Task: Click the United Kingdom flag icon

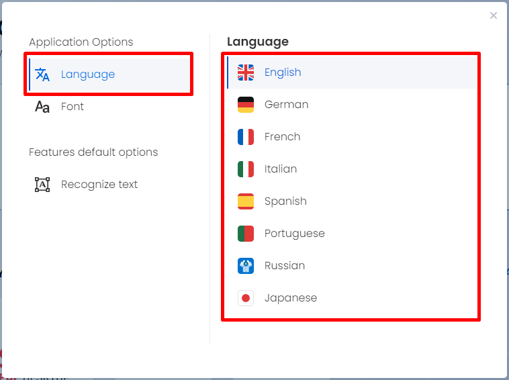Action: 246,73
